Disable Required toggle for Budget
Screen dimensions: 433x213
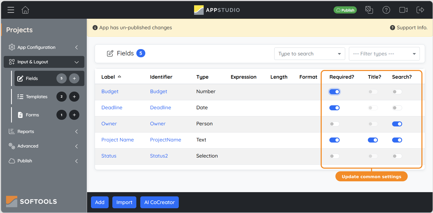[x=334, y=92]
